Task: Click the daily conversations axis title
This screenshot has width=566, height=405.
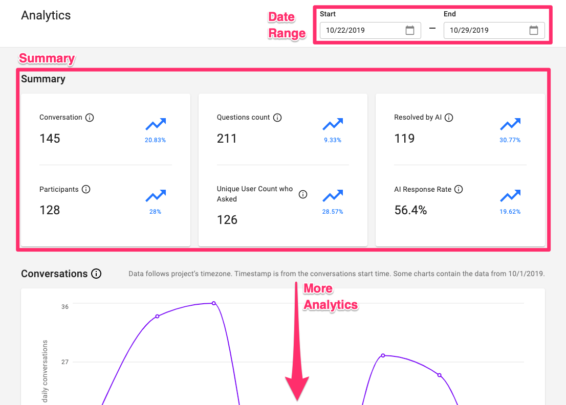Action: tap(45, 371)
